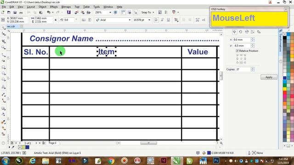Click the Print icon in toolbar
294x165 pixels.
point(21,12)
